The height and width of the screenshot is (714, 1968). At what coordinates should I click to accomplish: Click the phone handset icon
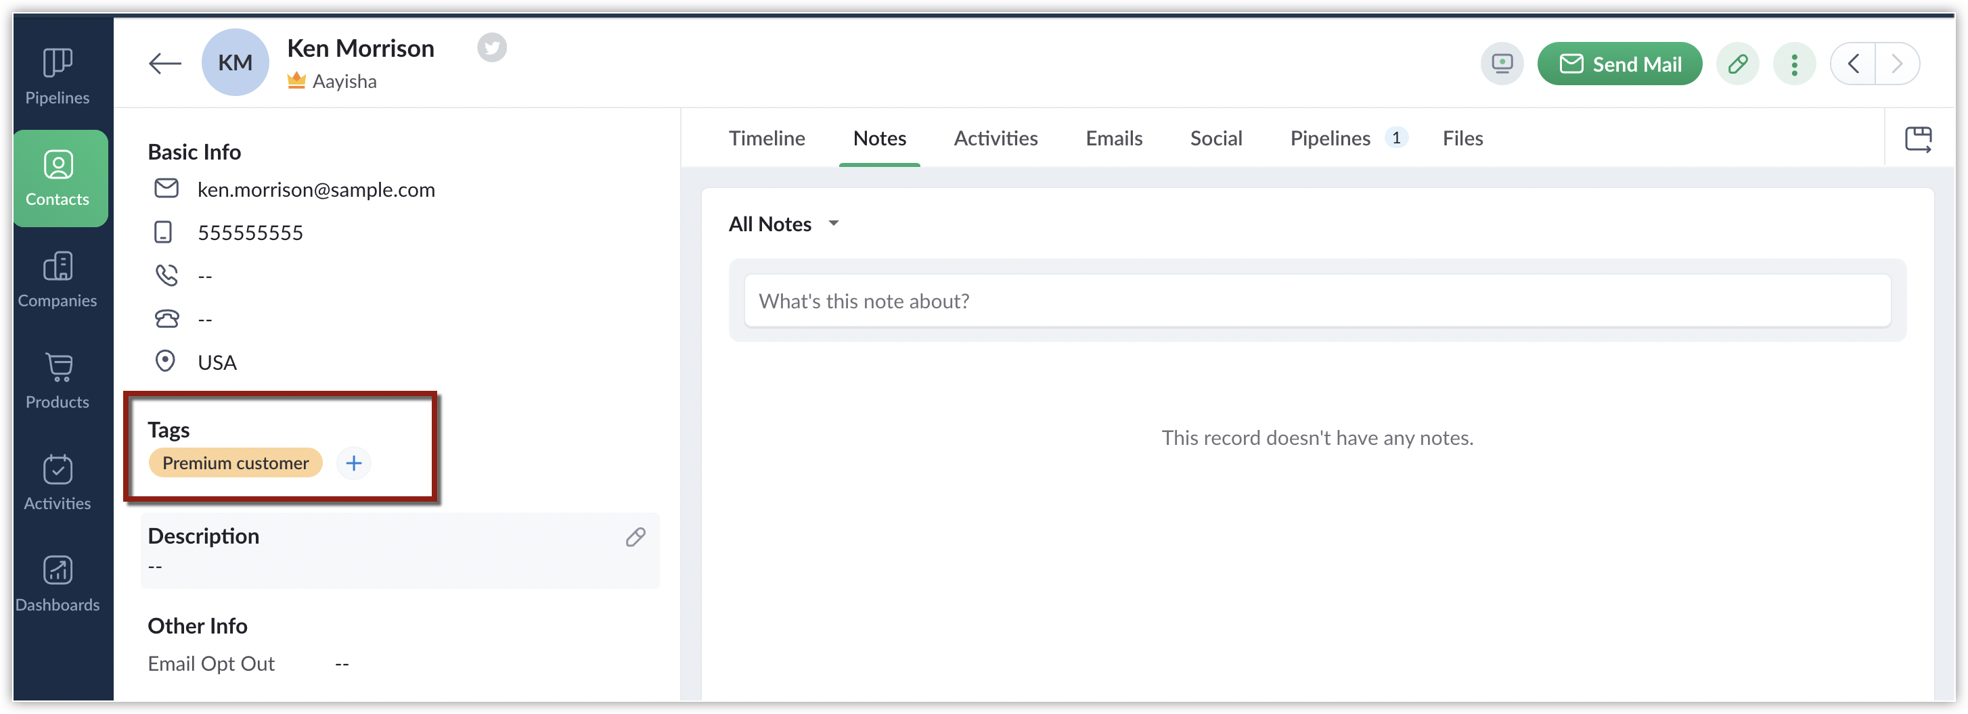click(x=166, y=275)
